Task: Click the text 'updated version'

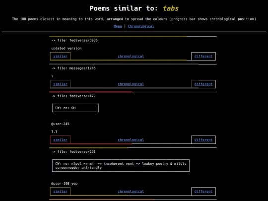Action: tap(67, 48)
